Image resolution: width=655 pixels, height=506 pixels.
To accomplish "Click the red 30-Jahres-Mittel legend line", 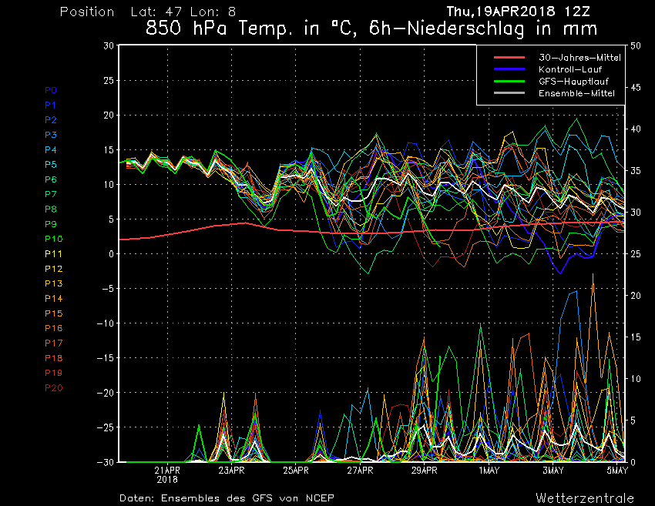I will (509, 58).
